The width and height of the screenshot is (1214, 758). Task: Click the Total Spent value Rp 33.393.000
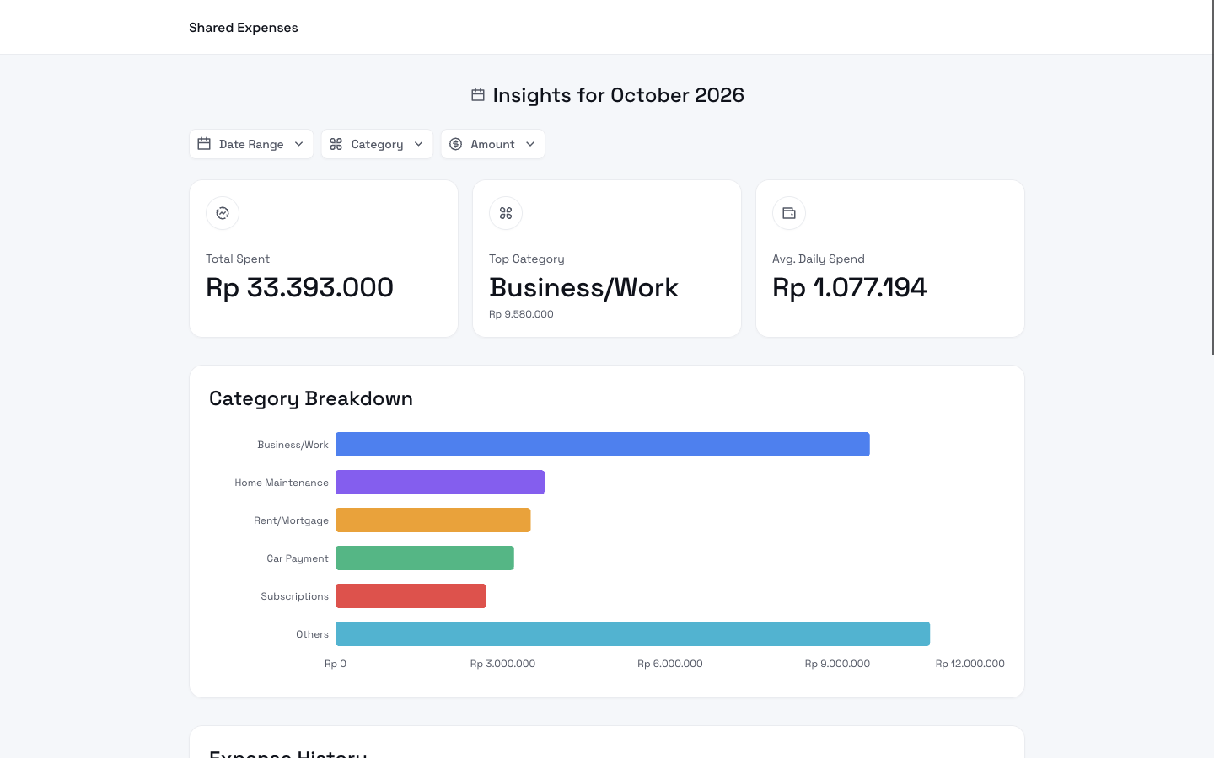click(300, 288)
